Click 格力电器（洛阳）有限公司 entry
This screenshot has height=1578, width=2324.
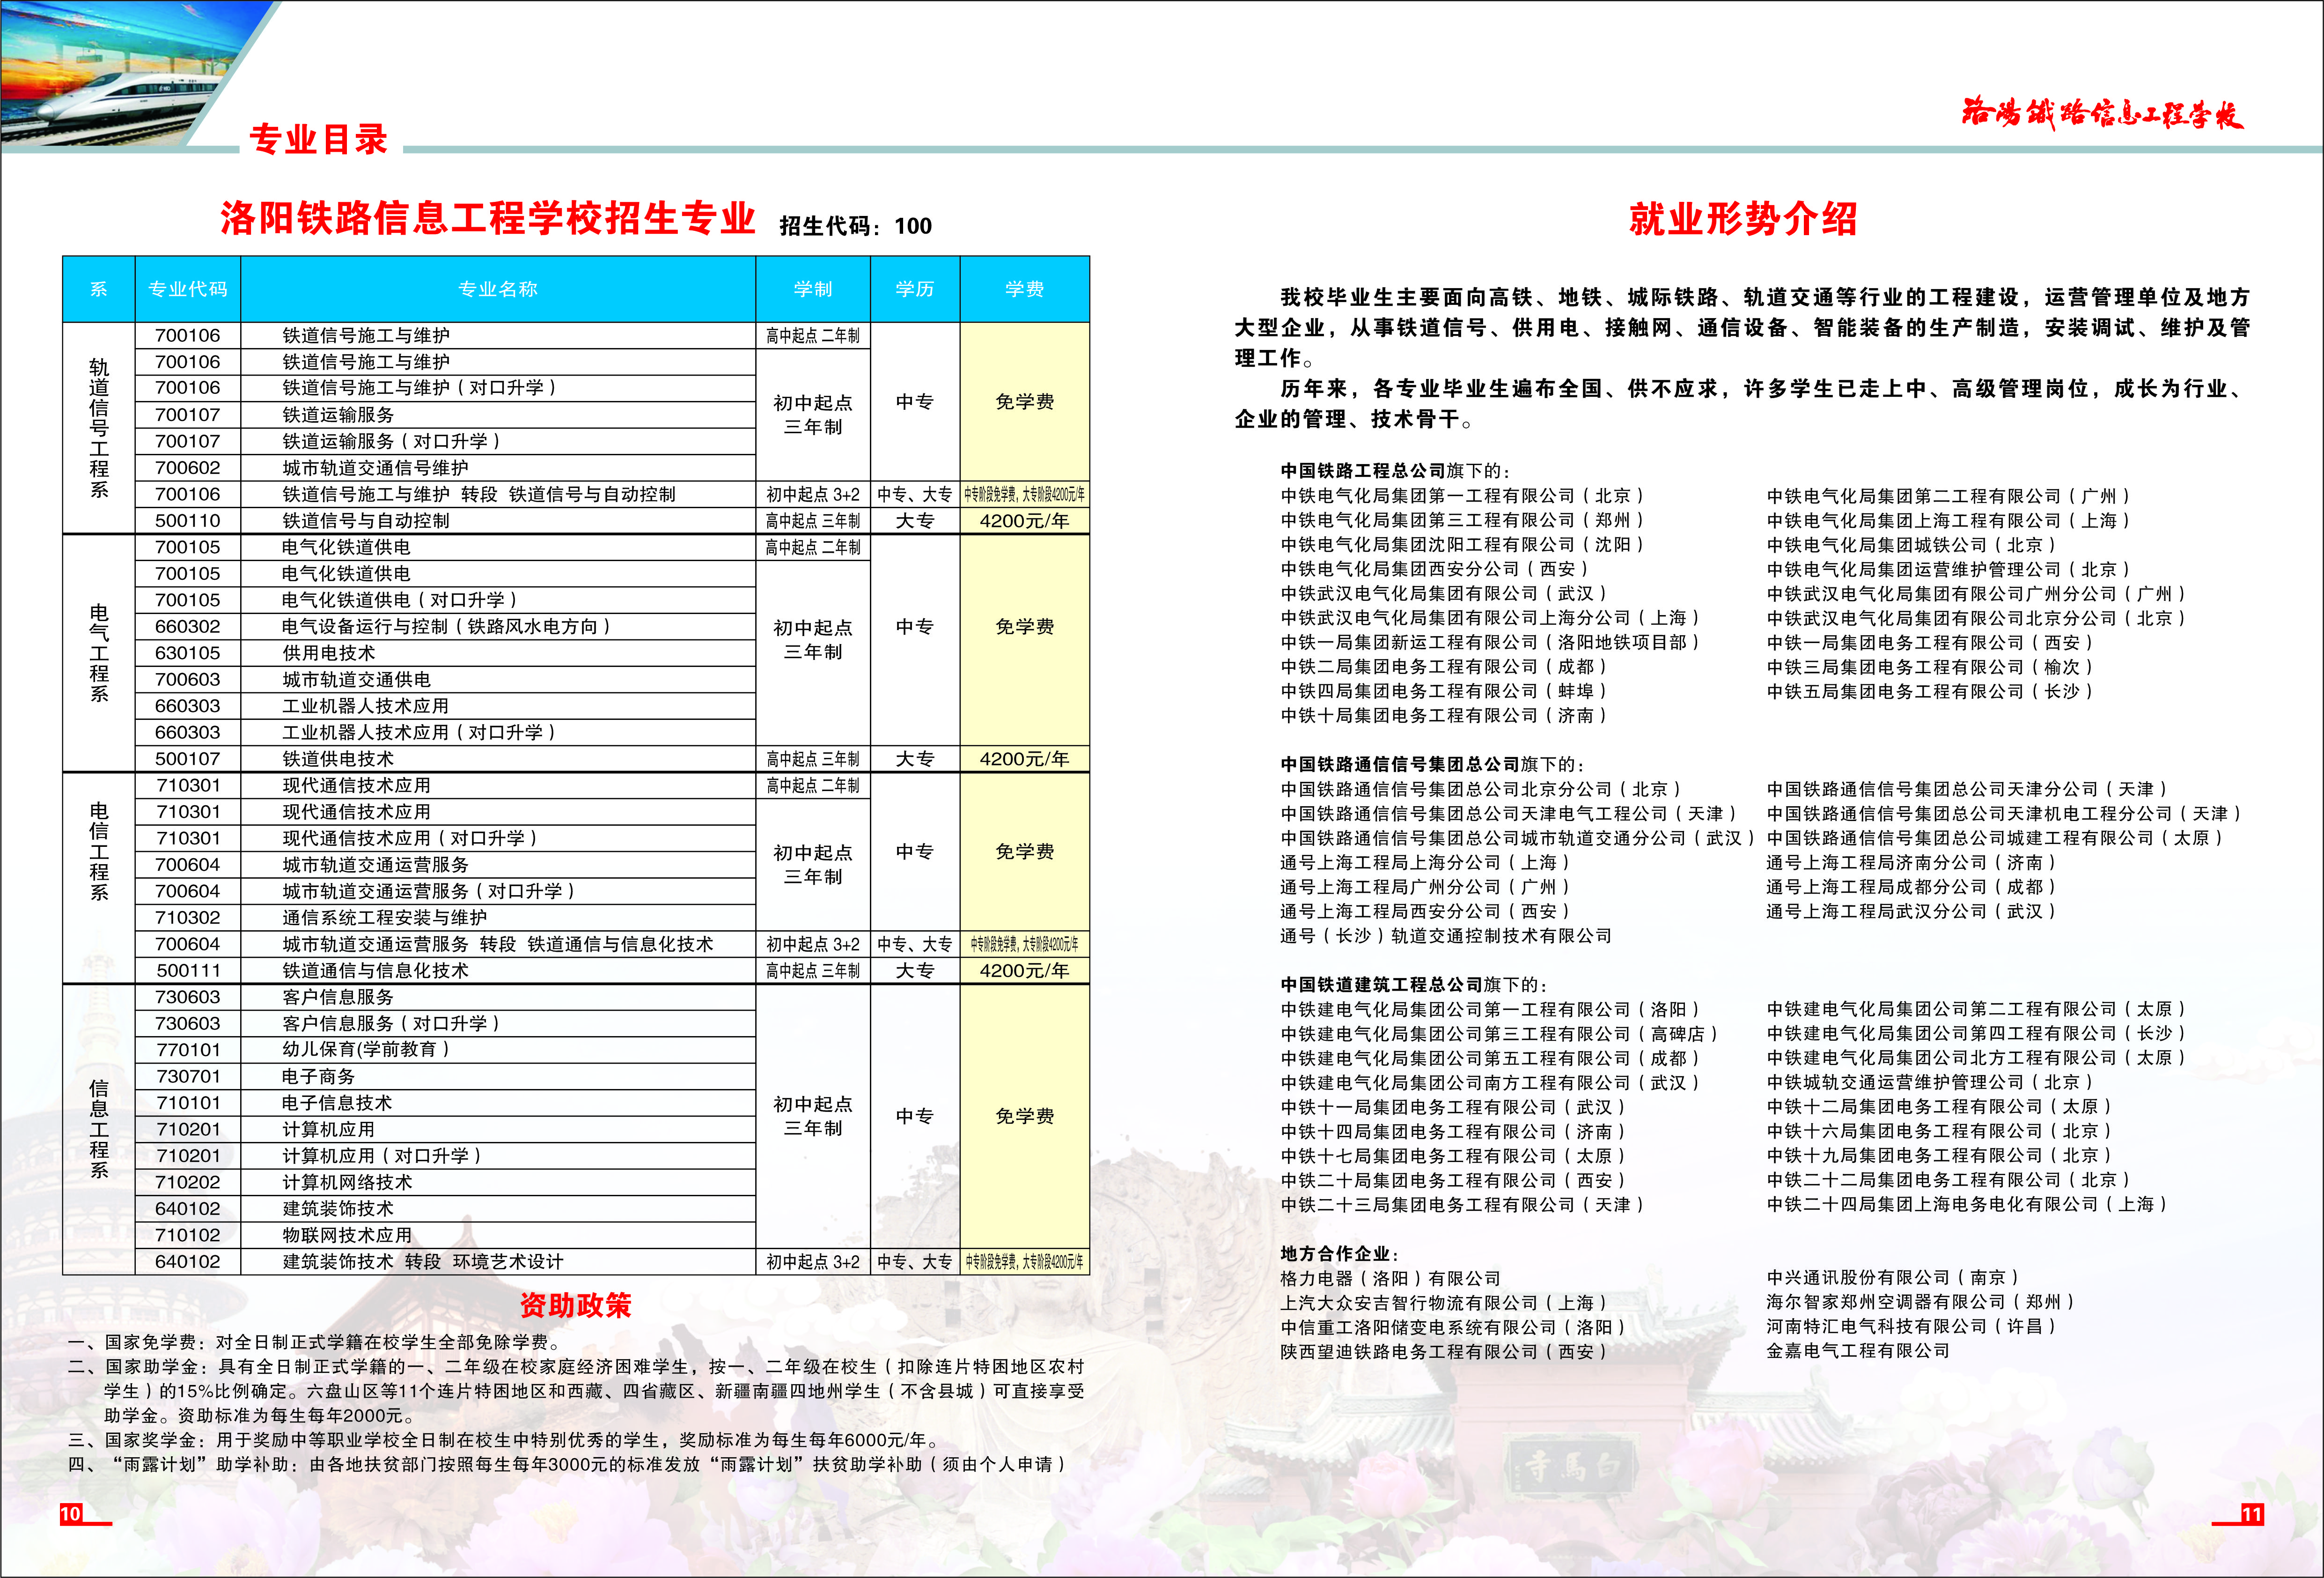tap(1390, 1279)
